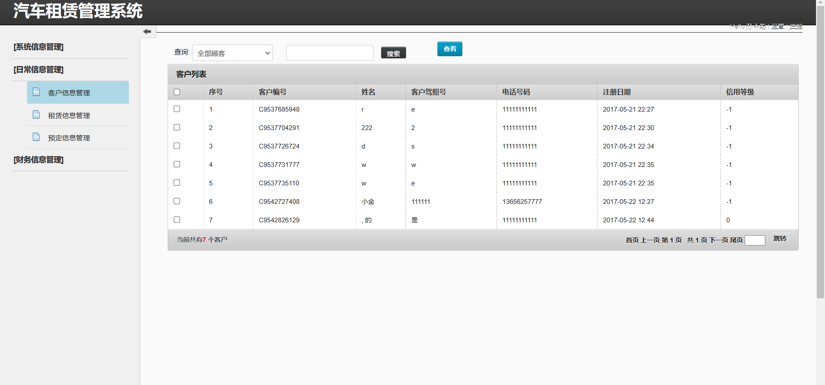This screenshot has width=825, height=385.
Task: Click the 汽车租赁管理系统 title
Action: (78, 11)
